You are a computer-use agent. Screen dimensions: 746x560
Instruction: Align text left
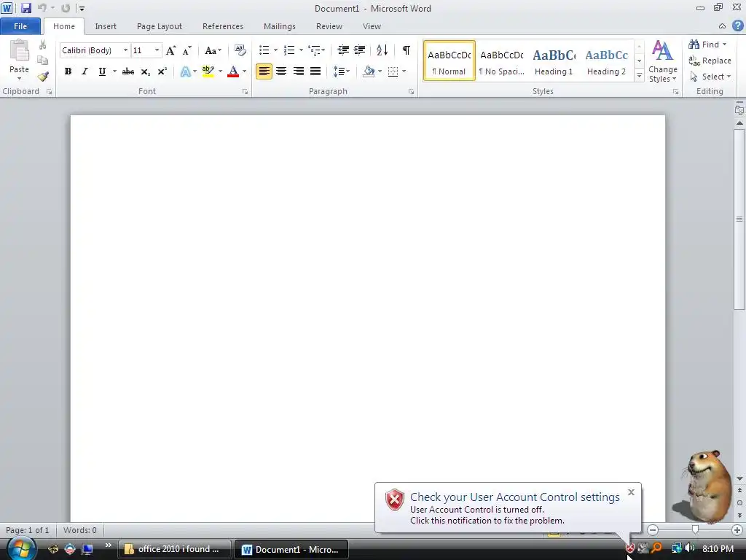tap(264, 71)
